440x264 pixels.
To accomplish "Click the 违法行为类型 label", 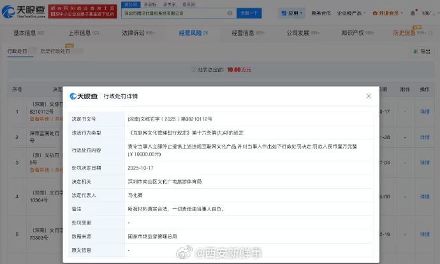I will pyautogui.click(x=87, y=133).
